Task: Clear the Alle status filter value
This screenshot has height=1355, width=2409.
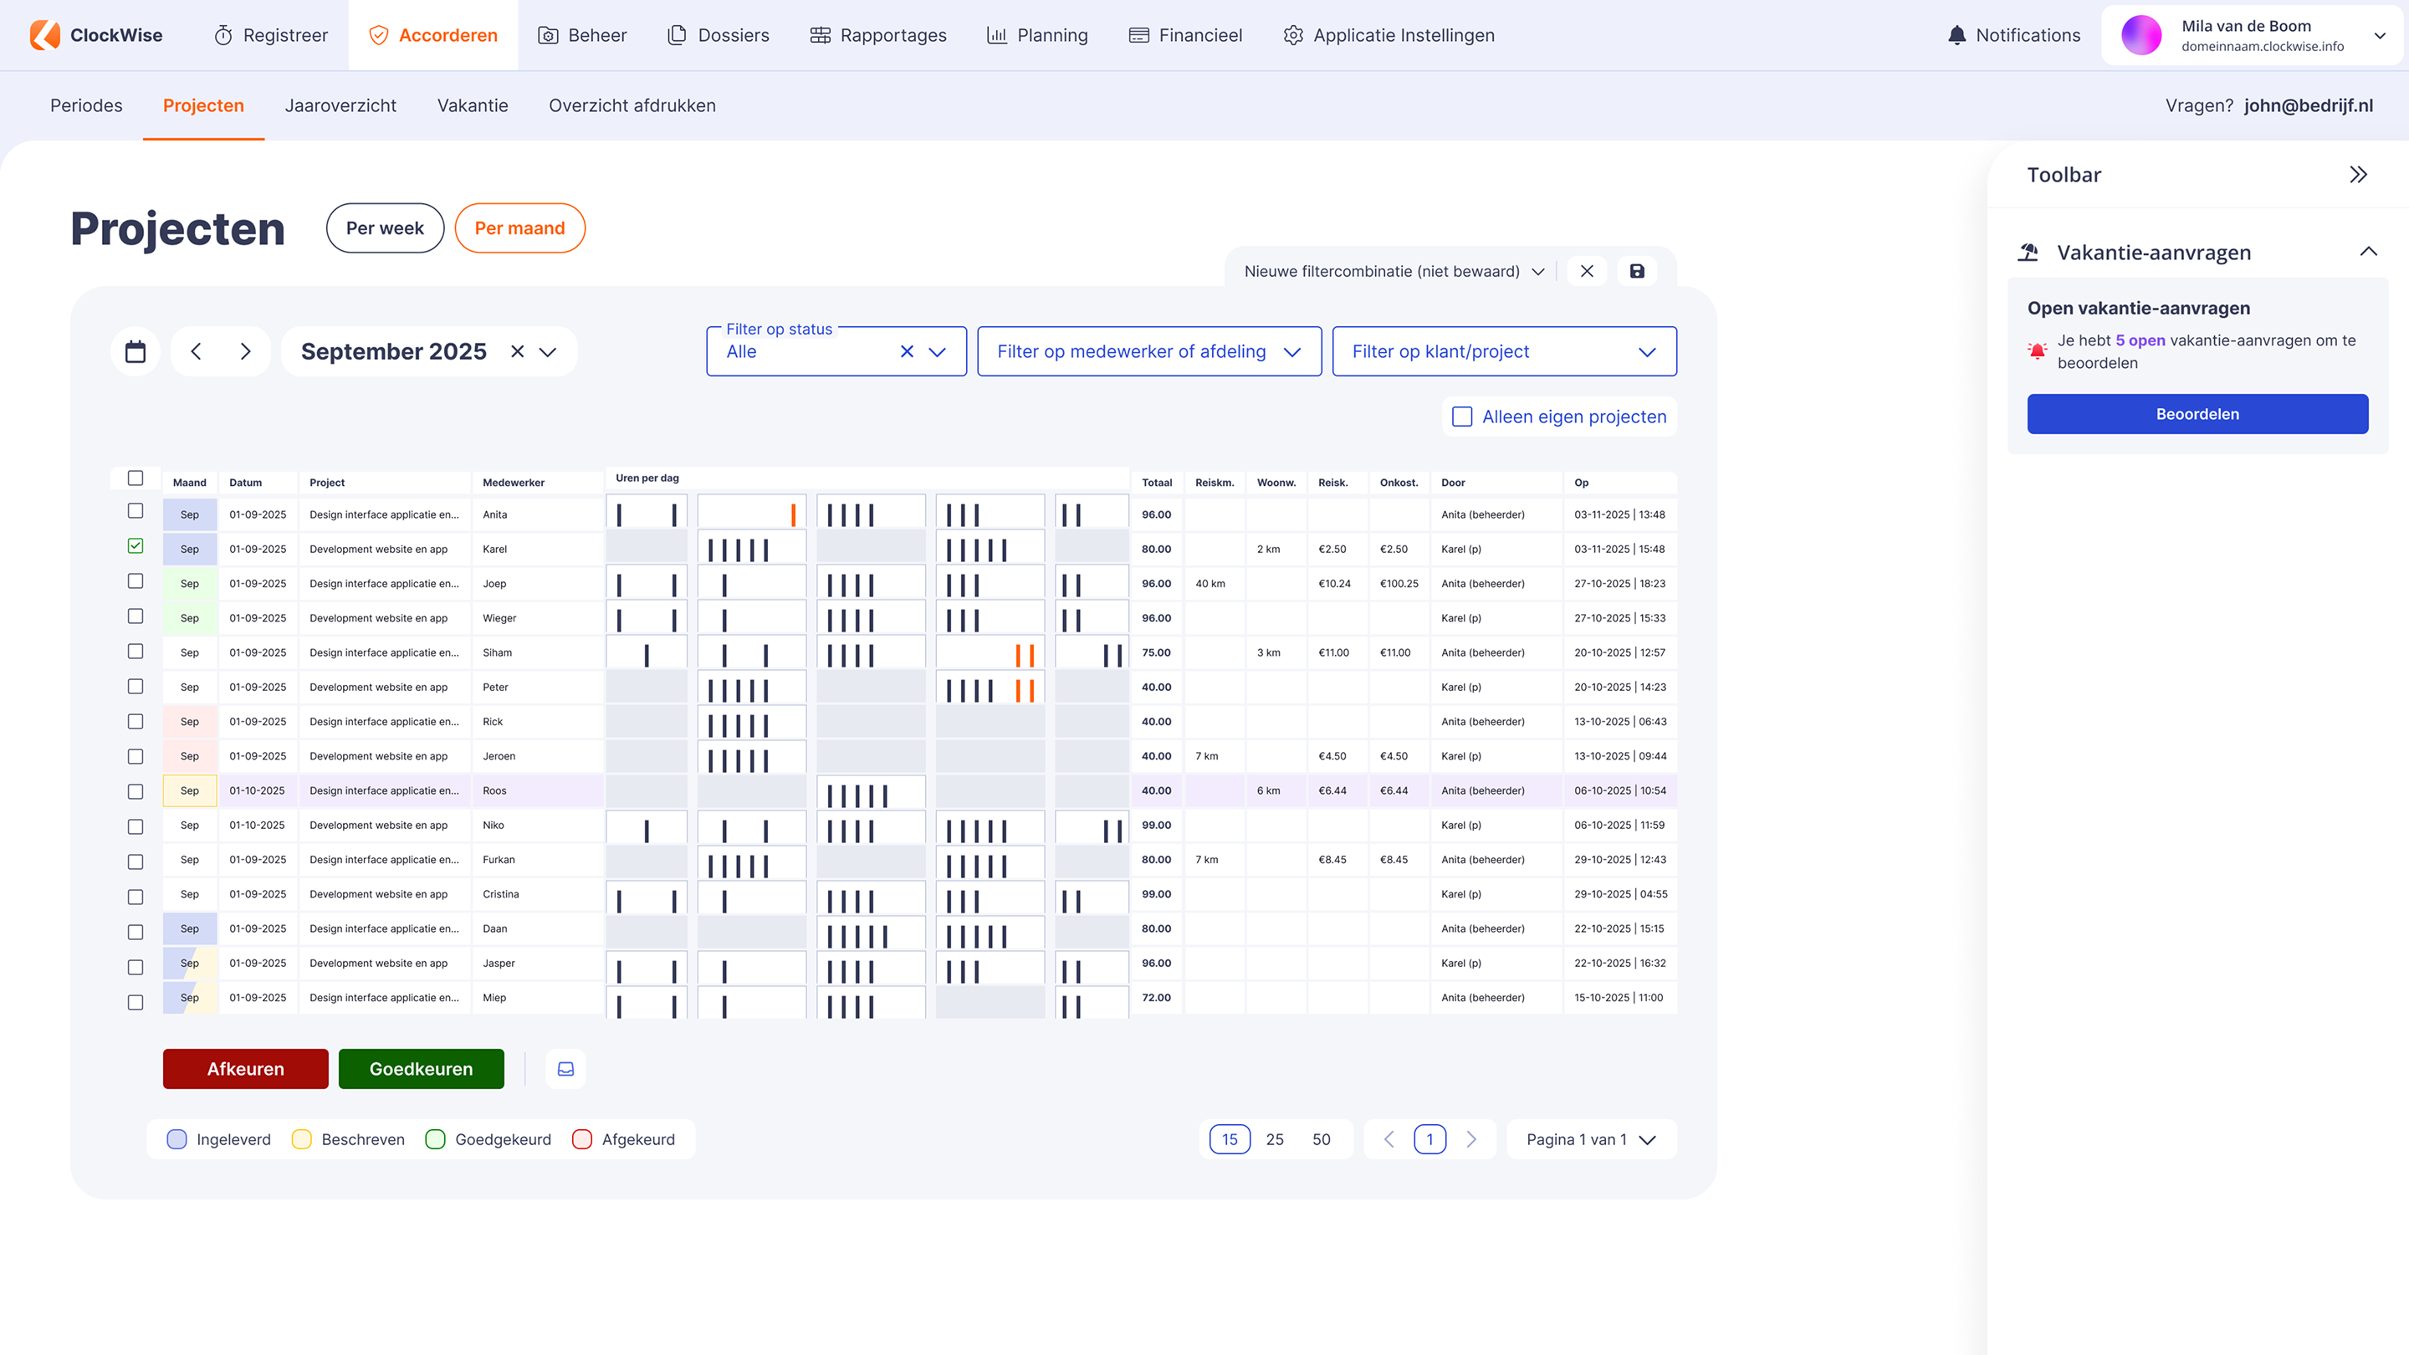Action: (906, 351)
